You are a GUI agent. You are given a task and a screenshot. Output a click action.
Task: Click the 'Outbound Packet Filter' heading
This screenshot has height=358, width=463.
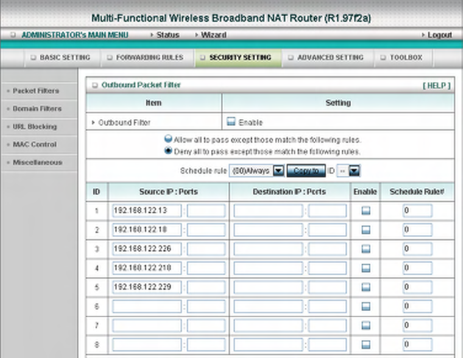[141, 85]
